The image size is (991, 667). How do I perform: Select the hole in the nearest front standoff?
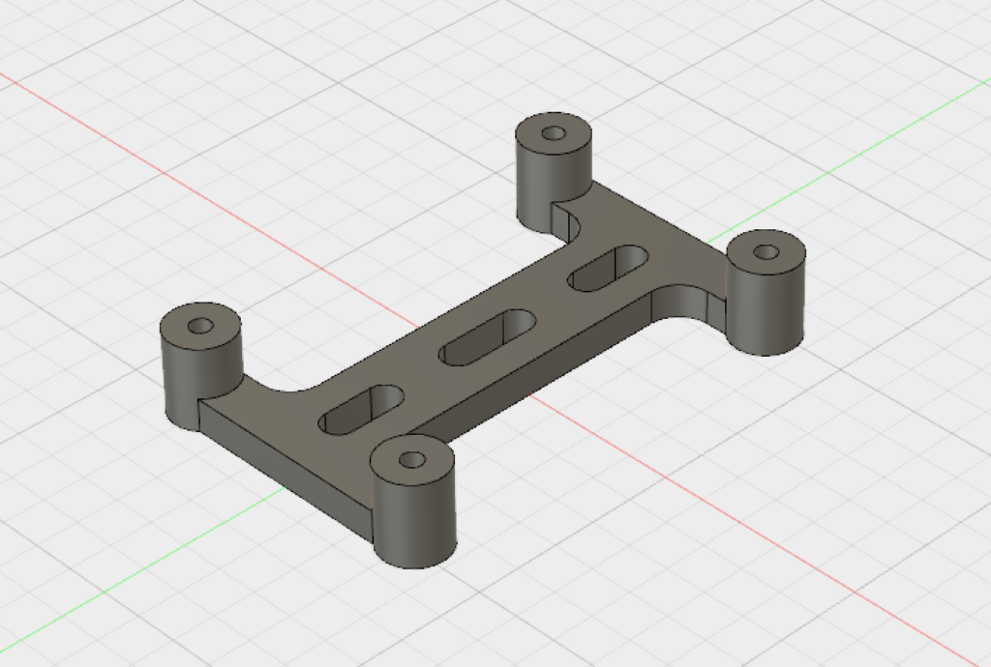[x=412, y=459]
